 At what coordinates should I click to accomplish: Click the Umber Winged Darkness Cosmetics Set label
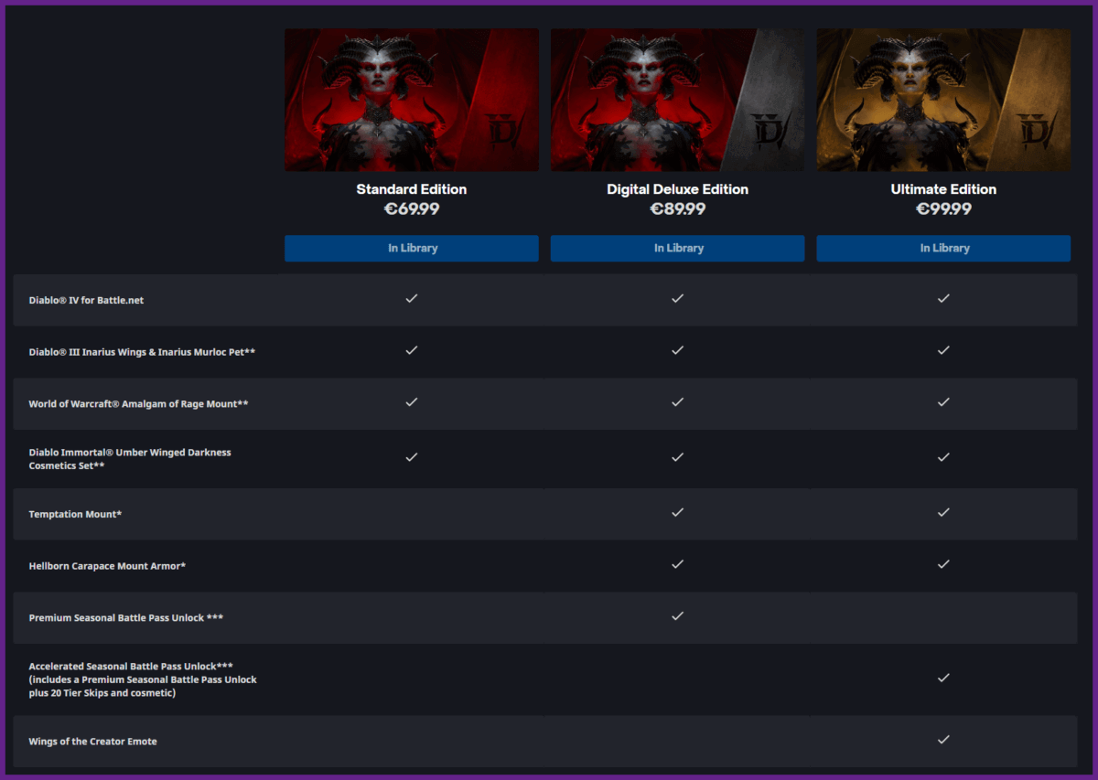click(x=130, y=459)
